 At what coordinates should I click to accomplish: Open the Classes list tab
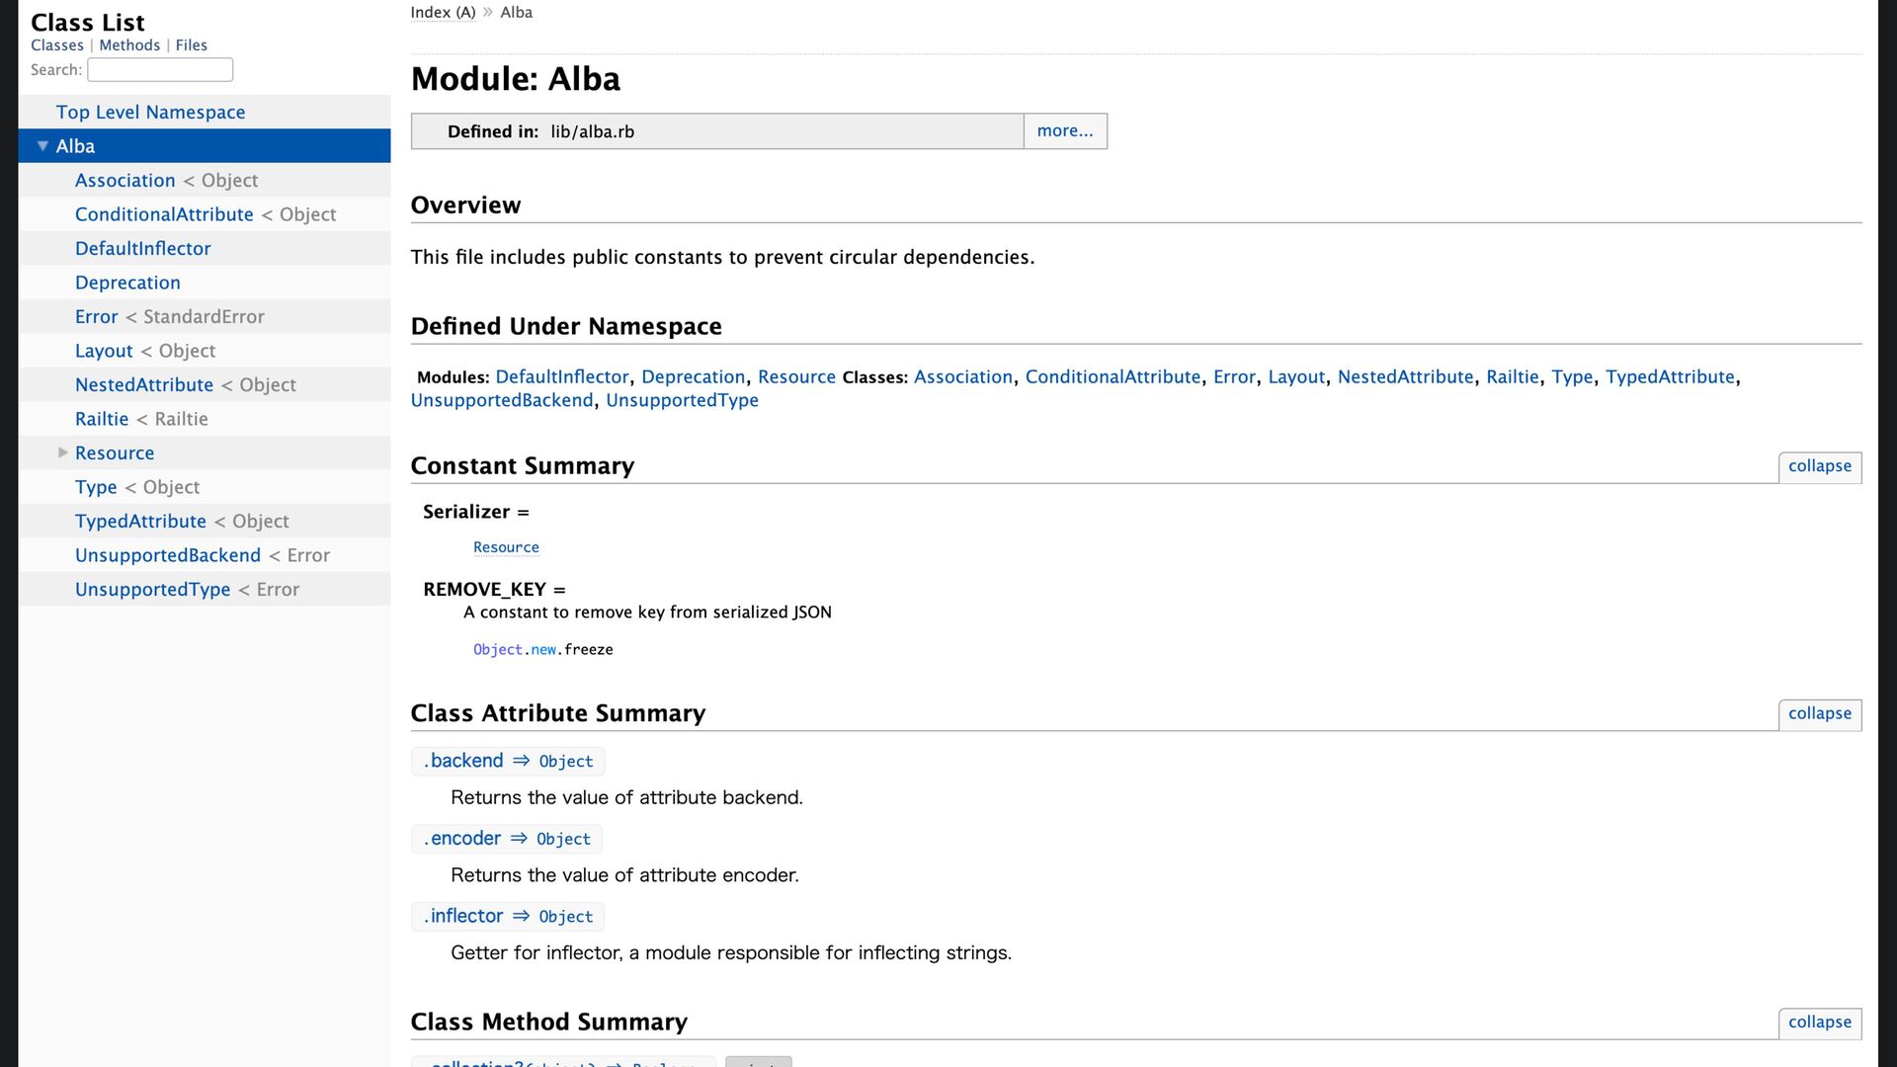click(x=57, y=45)
